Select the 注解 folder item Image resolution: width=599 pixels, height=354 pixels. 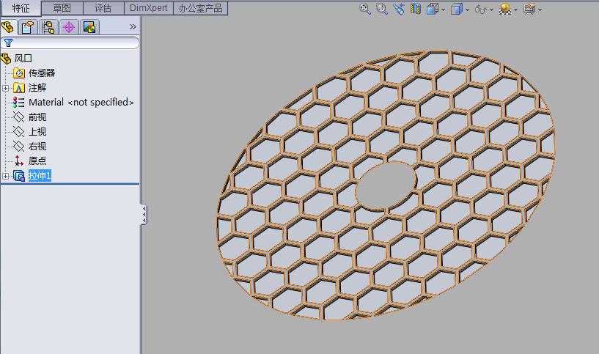click(37, 88)
